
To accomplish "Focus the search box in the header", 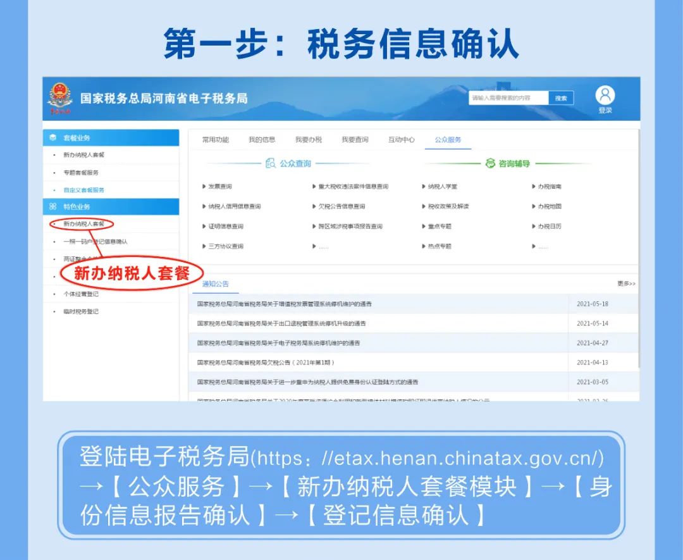I will 508,98.
